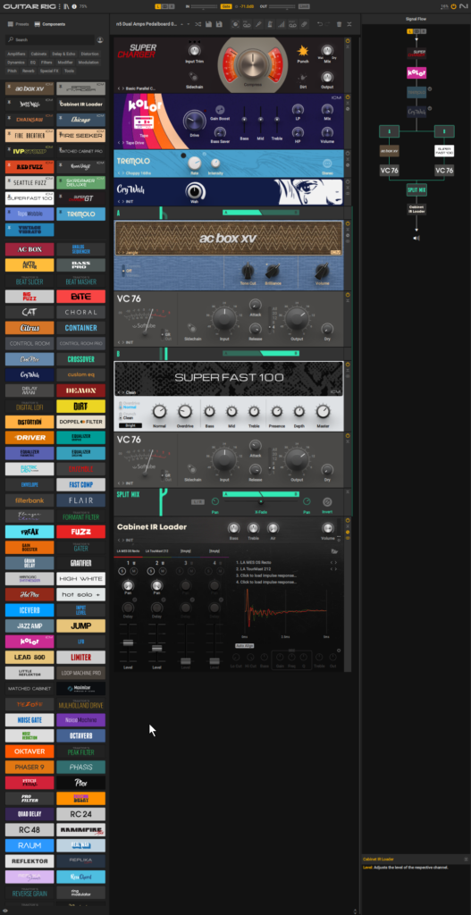Click SUPER FAST 100 block in Signal Flow
The image size is (471, 915).
click(x=444, y=151)
